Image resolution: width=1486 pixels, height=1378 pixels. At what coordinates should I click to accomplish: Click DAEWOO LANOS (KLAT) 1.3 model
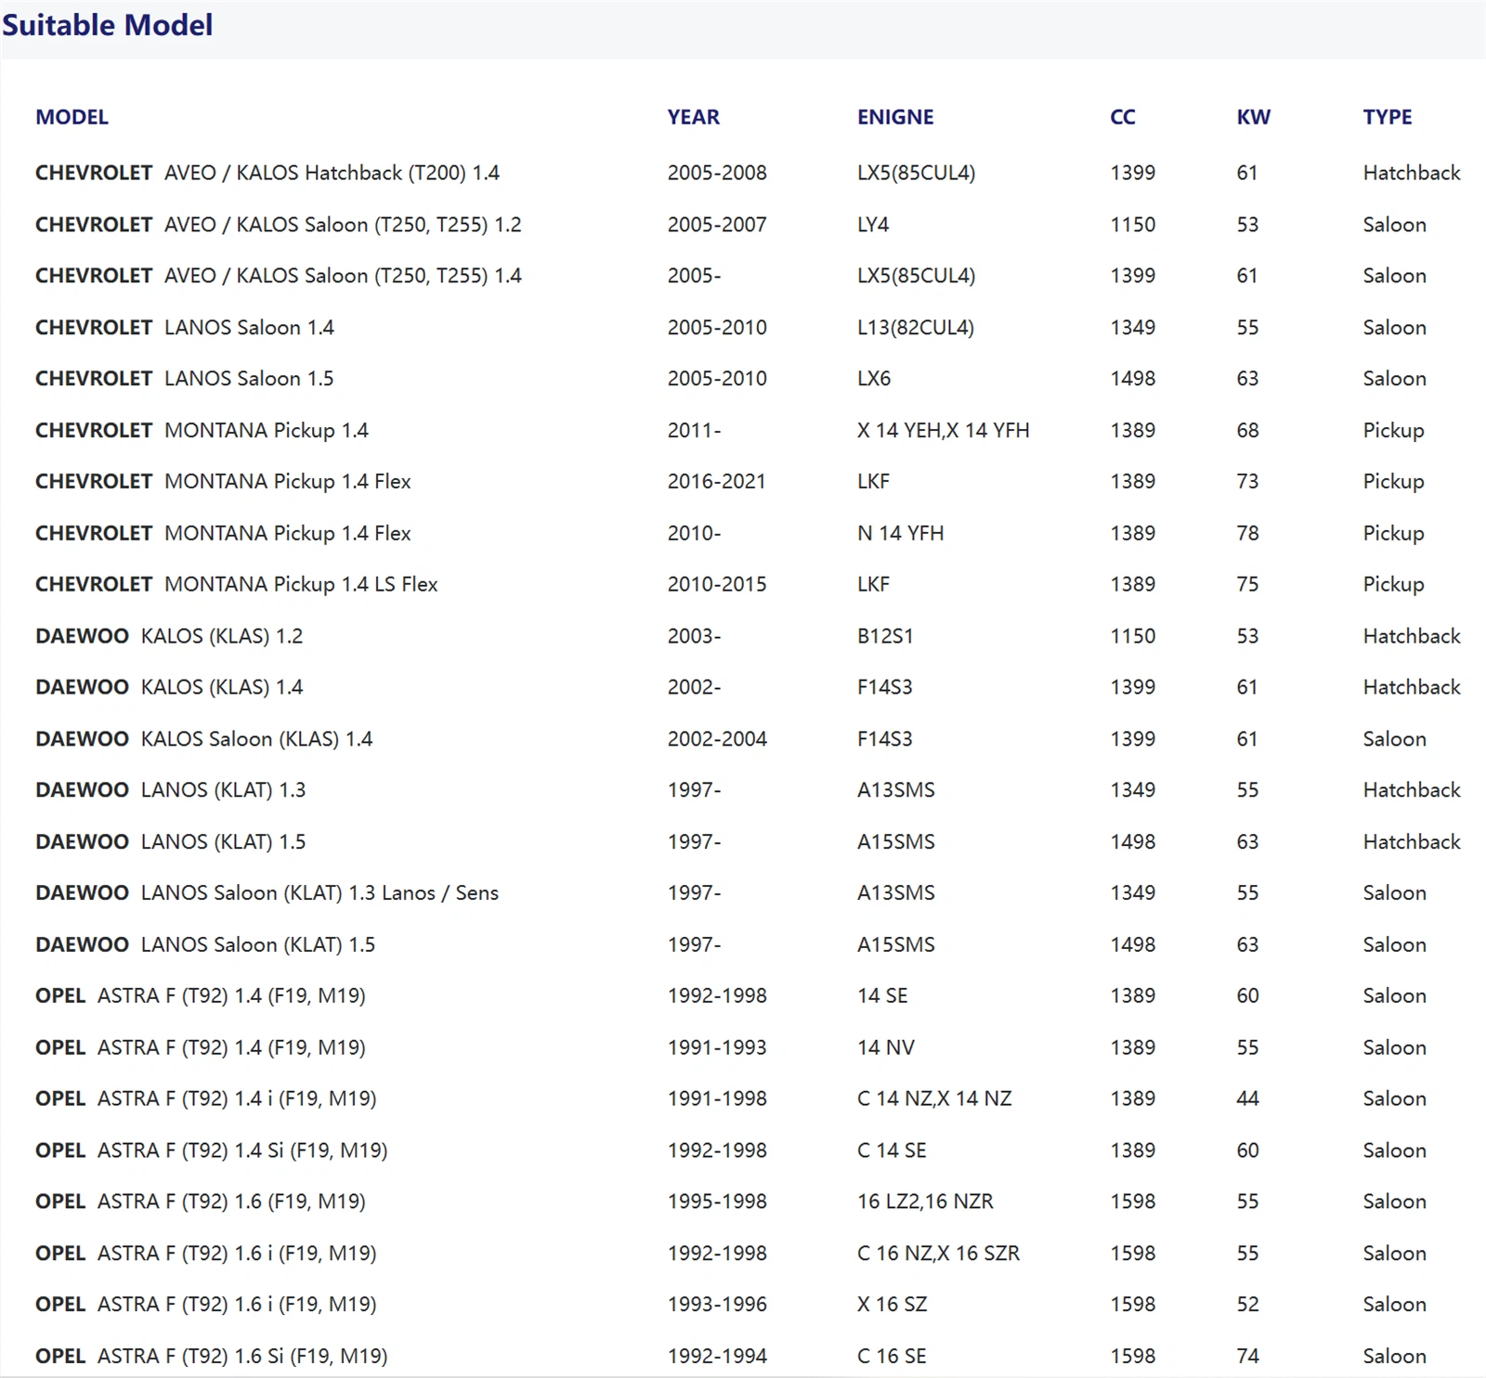[170, 790]
